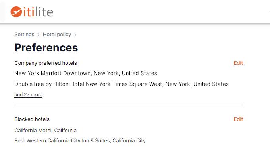This screenshot has height=150, width=270.
Task: Click the chevron after Settings breadcrumb
Action: (x=39, y=35)
